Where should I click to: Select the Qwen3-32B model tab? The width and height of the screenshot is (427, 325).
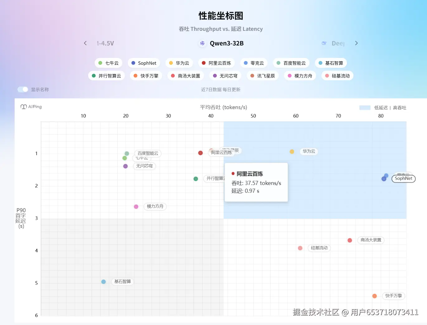(x=221, y=43)
